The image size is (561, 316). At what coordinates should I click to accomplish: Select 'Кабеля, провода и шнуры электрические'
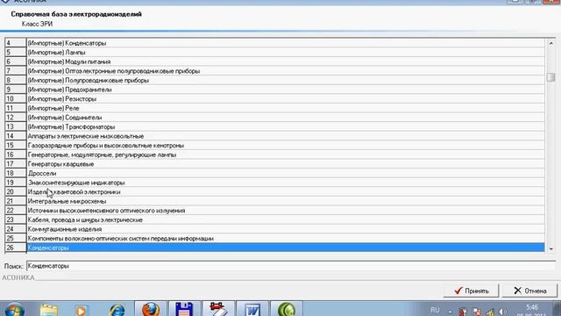286,220
